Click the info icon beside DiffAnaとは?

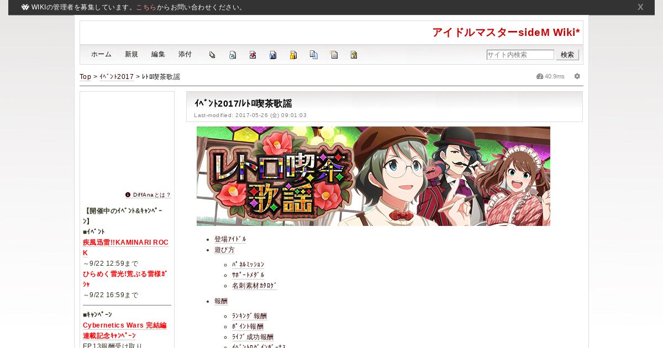[x=128, y=195]
